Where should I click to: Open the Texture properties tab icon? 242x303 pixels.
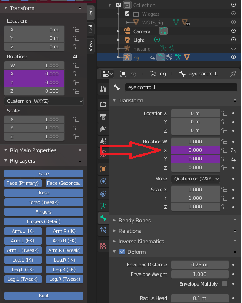coord(103,246)
